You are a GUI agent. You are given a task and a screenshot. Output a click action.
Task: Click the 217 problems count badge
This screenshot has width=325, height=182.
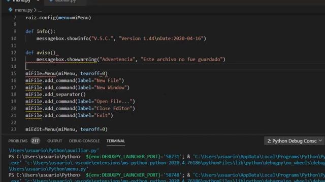tap(35, 141)
